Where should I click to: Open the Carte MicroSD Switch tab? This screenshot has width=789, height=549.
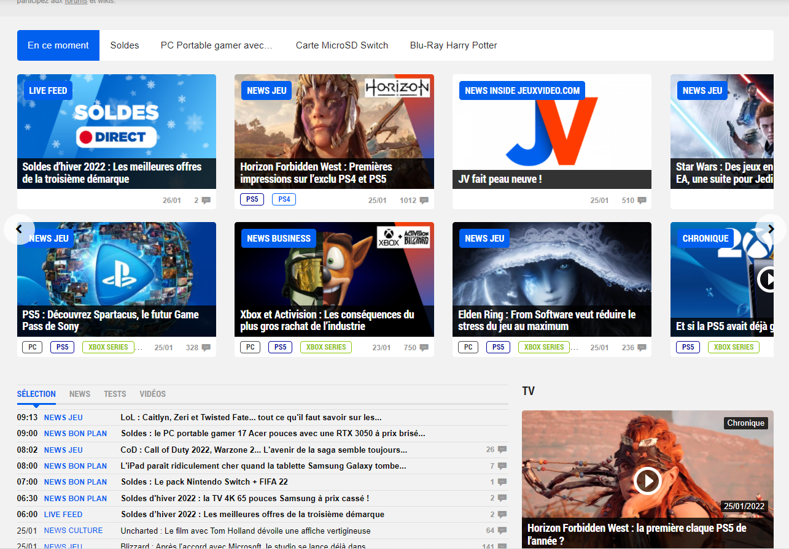point(341,45)
